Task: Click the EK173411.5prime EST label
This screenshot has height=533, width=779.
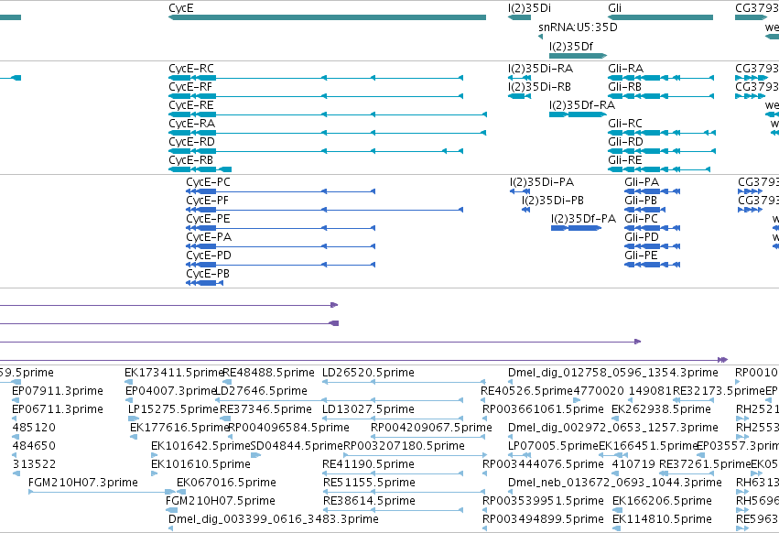Action: 174,373
